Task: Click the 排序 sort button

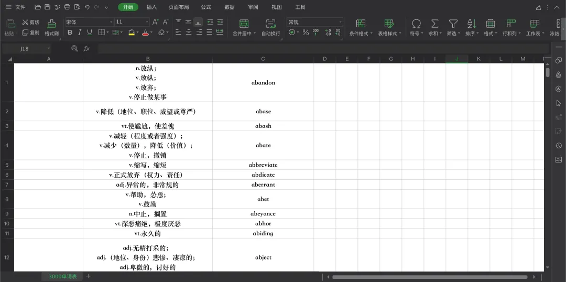Action: pyautogui.click(x=472, y=27)
